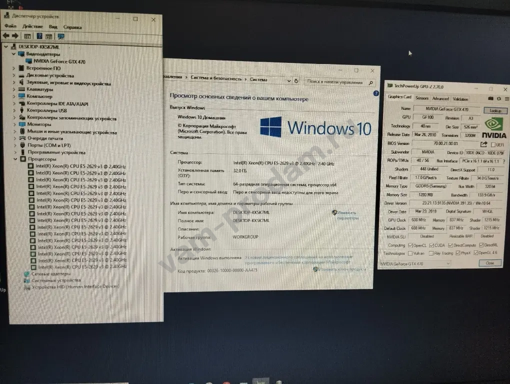
Task: Click the Дисковые устройства drive icon
Action: click(x=21, y=75)
